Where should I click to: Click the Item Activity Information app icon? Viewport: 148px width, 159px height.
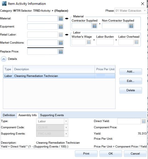4,3
